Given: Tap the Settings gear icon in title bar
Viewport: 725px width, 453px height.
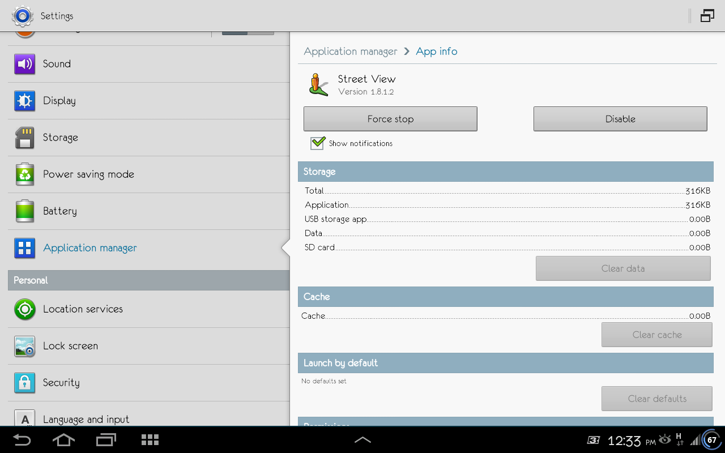Looking at the screenshot, I should pyautogui.click(x=22, y=16).
